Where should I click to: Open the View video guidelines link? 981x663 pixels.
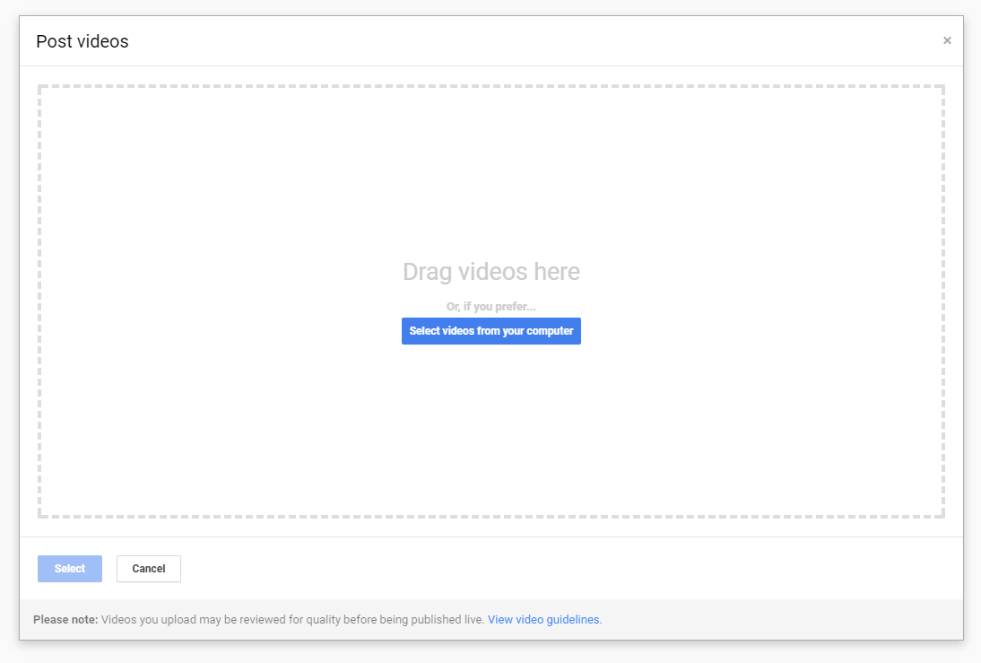(x=544, y=619)
